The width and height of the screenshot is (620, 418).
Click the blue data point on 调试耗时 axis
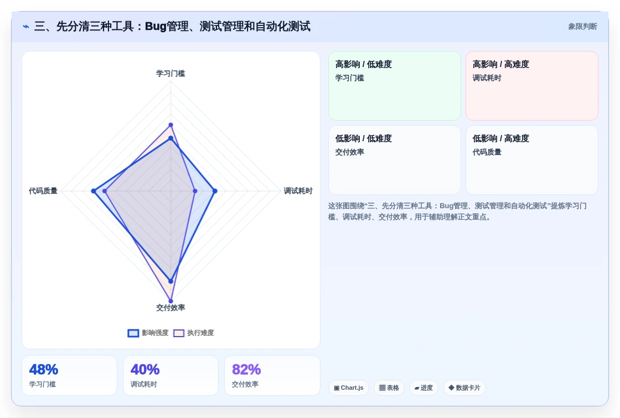(x=215, y=191)
